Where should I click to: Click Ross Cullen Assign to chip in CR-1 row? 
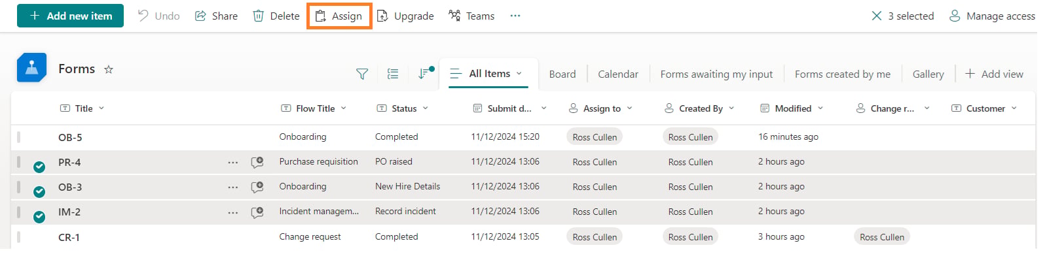(x=595, y=237)
